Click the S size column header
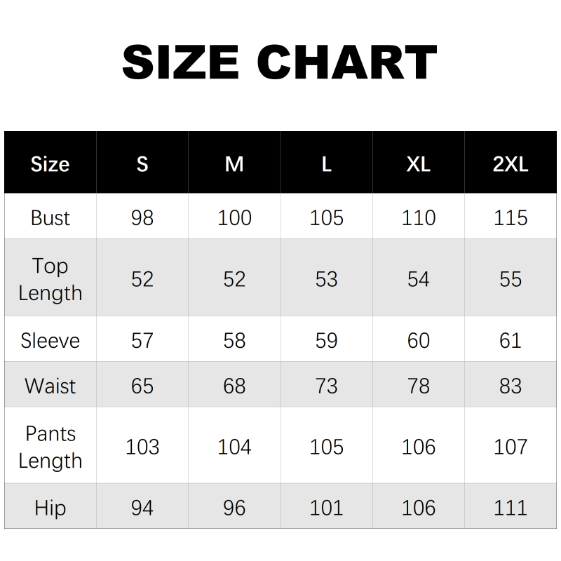 click(x=142, y=164)
